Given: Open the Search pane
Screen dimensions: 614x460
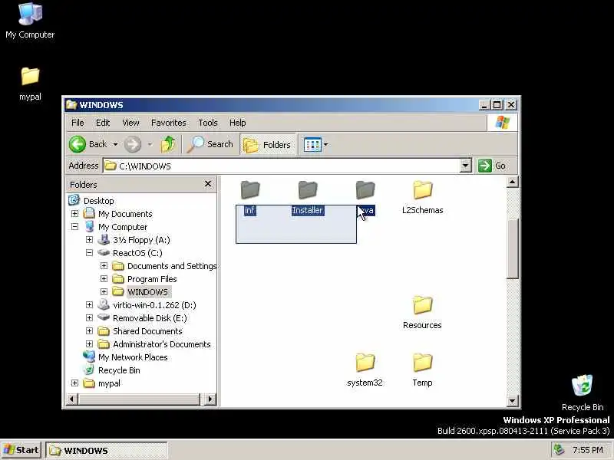Looking at the screenshot, I should pyautogui.click(x=210, y=144).
